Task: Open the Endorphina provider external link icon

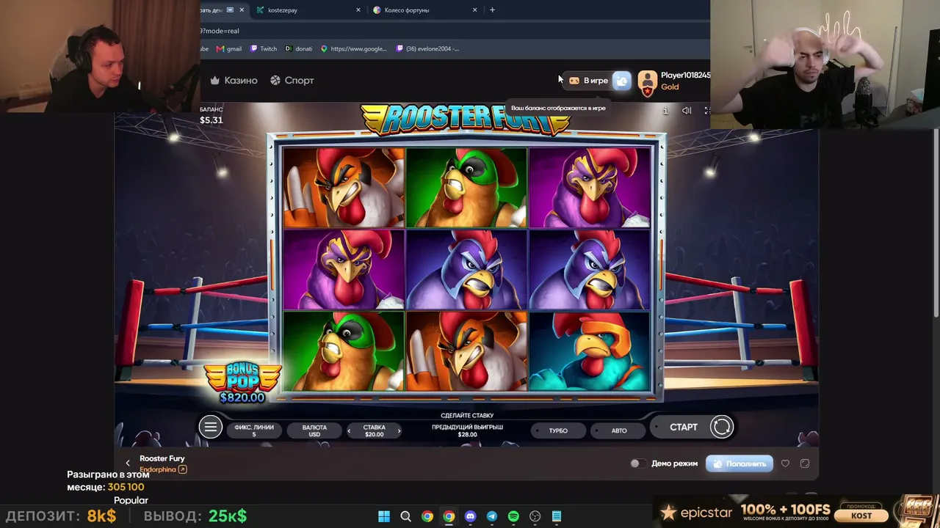Action: pyautogui.click(x=183, y=469)
